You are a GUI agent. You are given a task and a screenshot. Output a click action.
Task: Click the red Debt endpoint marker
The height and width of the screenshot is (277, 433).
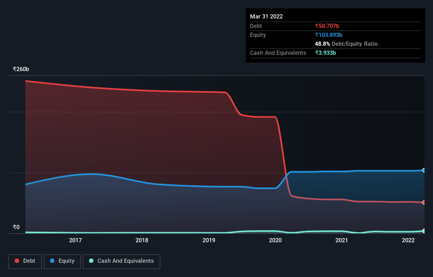(424, 203)
